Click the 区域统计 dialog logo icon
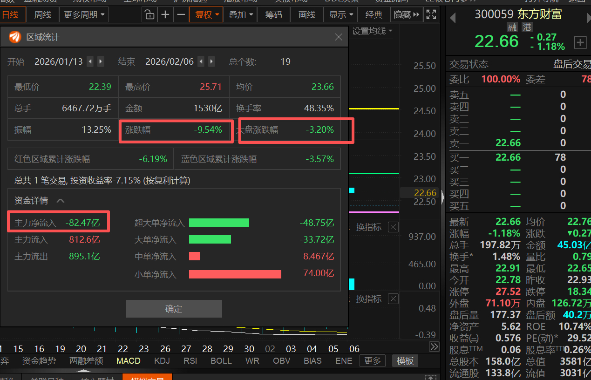Image resolution: width=591 pixels, height=380 pixels. 15,37
